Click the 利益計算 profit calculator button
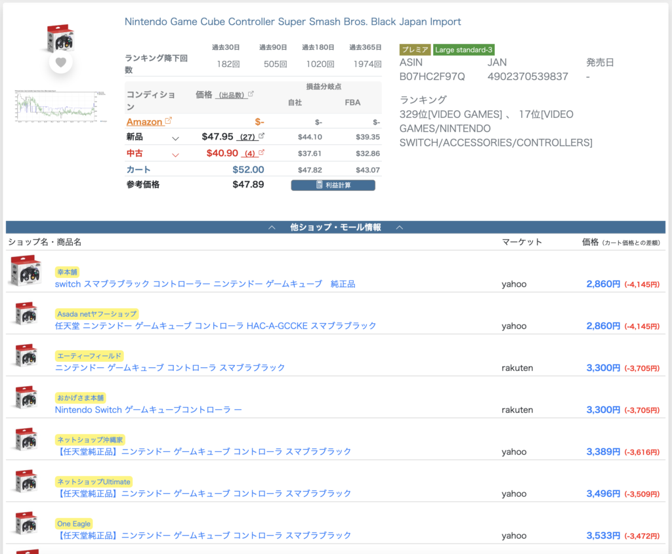The height and width of the screenshot is (554, 672). coord(333,185)
